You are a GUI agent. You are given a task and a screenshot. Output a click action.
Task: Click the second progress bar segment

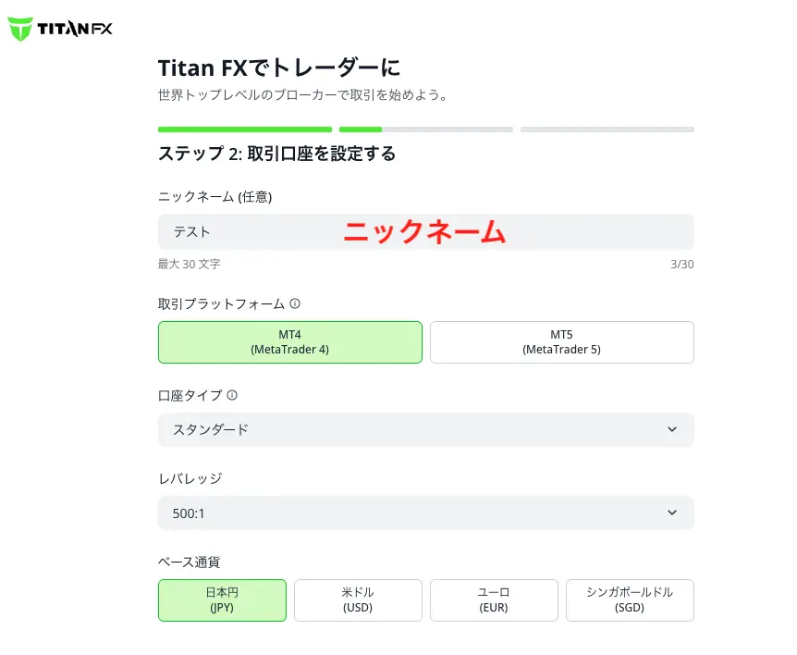[x=425, y=130]
